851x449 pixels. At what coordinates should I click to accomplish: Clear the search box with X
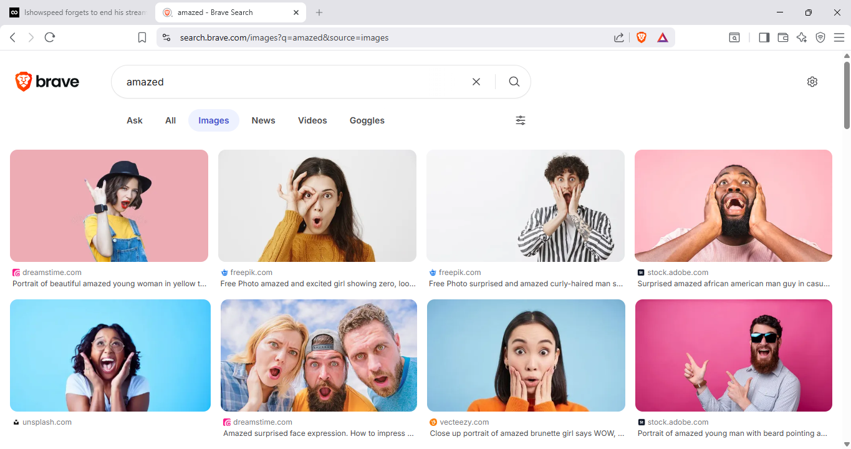[x=476, y=82]
